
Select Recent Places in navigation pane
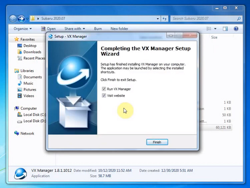tap(34, 58)
